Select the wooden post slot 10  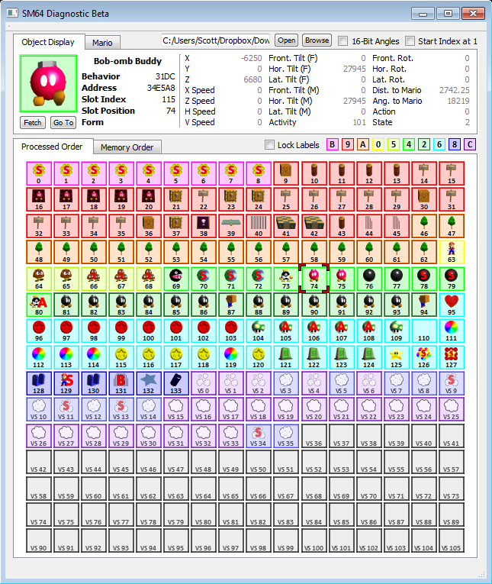314,173
